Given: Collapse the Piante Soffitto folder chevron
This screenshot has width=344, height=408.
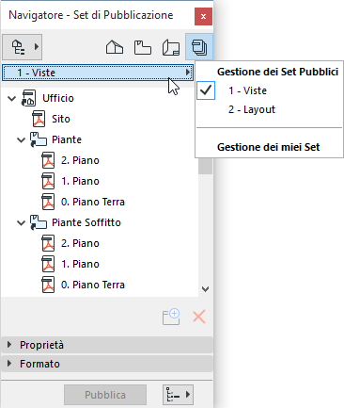Looking at the screenshot, I should (x=21, y=222).
